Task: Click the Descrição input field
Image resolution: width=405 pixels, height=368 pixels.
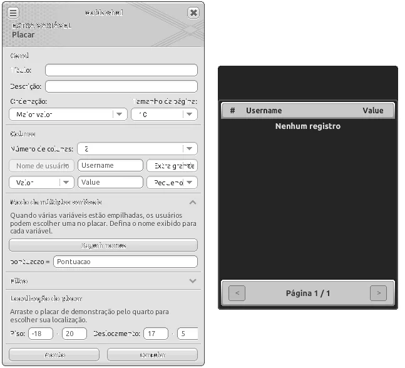Action: coord(121,86)
